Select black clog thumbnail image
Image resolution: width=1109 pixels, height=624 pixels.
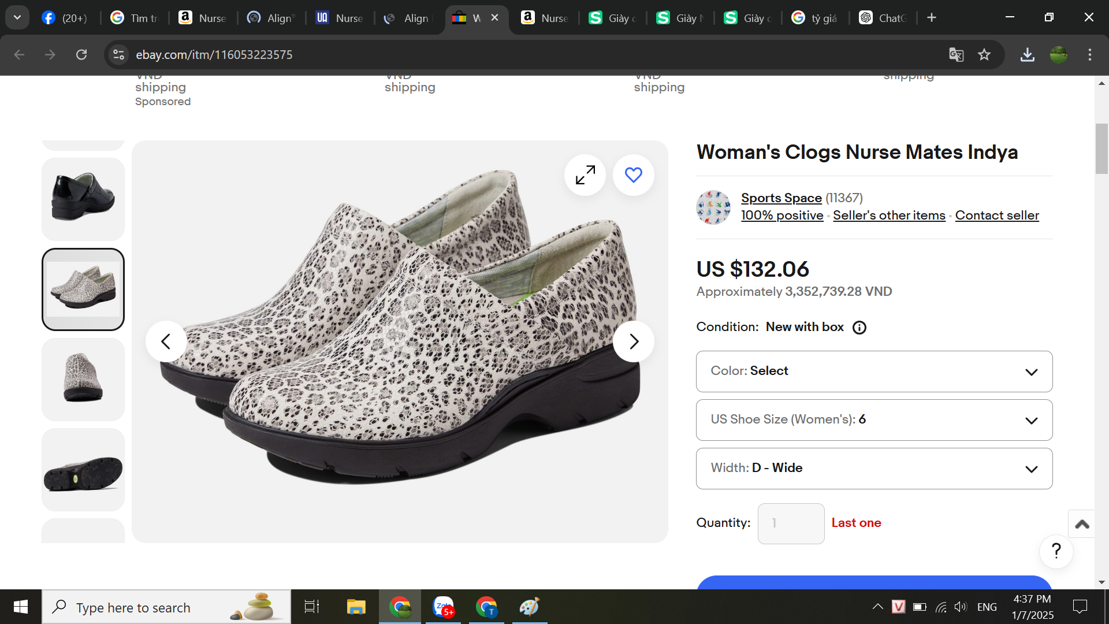tap(83, 198)
